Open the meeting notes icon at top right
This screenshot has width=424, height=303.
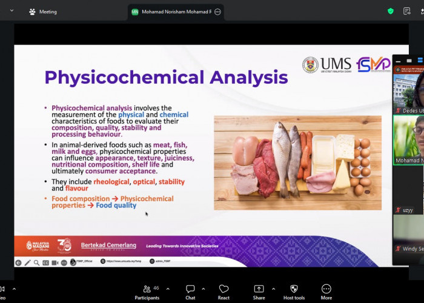pyautogui.click(x=406, y=11)
